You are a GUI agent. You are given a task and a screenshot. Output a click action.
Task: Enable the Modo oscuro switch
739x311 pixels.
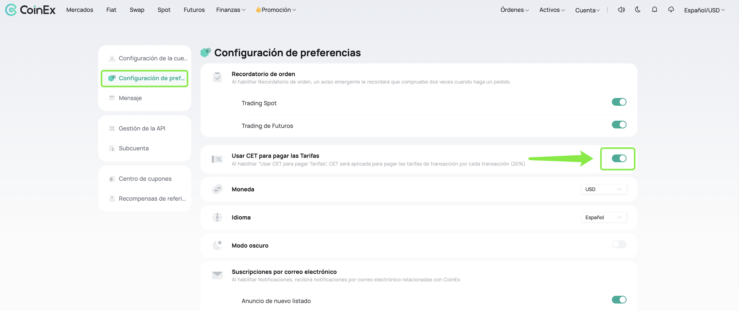(619, 244)
